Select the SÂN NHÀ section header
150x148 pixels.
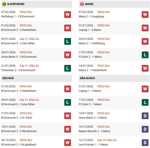8,78
